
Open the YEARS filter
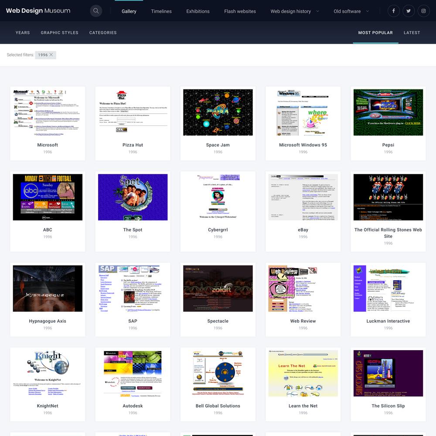tap(23, 33)
